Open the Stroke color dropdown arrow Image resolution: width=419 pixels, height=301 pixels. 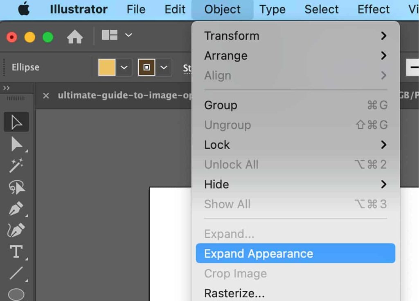click(164, 67)
